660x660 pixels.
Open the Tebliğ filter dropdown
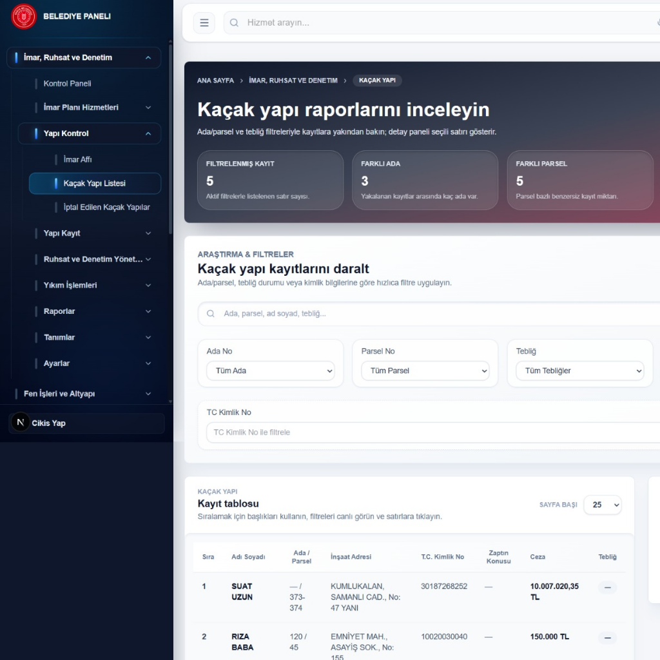(579, 371)
